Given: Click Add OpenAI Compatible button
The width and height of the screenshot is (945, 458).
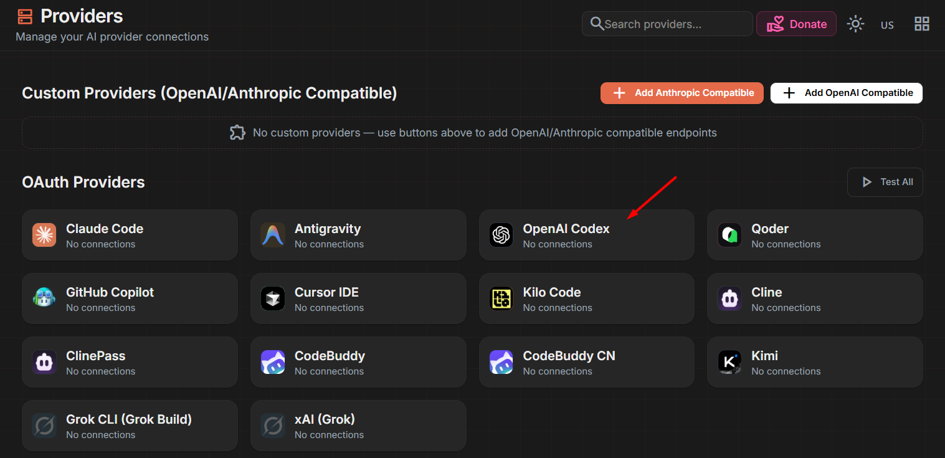Looking at the screenshot, I should (847, 93).
